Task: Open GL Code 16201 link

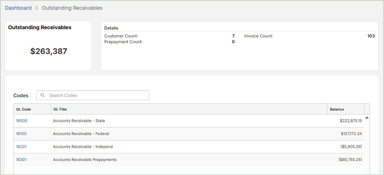Action: (x=21, y=147)
